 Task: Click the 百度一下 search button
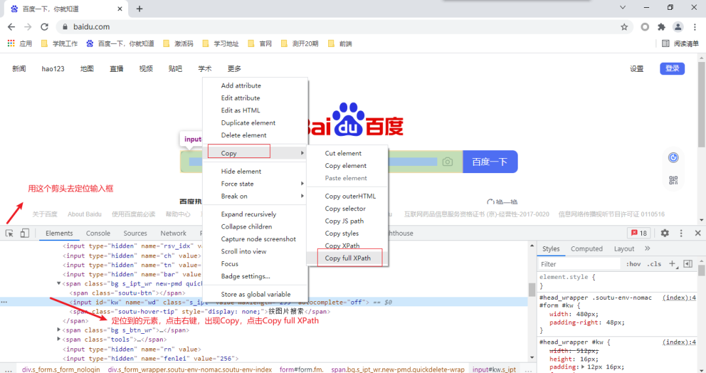490,162
